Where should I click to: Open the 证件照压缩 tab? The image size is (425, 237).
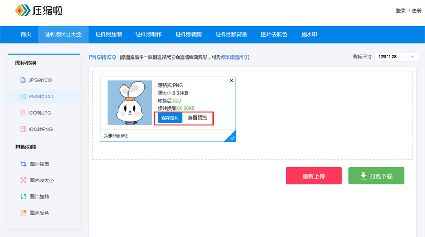click(108, 35)
